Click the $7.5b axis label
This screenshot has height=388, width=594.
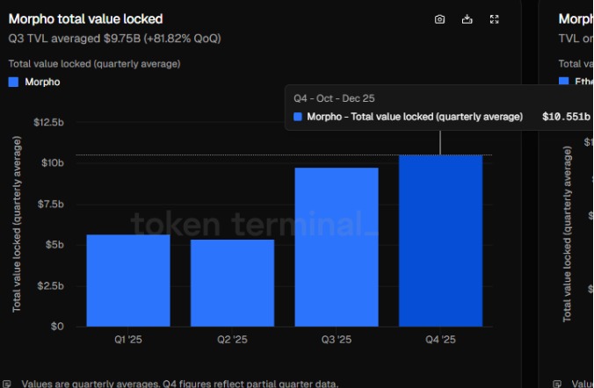pos(50,204)
